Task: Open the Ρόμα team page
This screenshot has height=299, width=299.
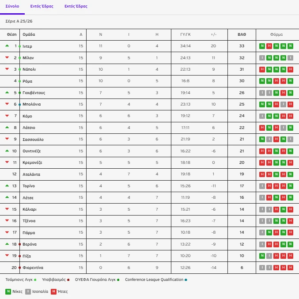Action: (27, 81)
